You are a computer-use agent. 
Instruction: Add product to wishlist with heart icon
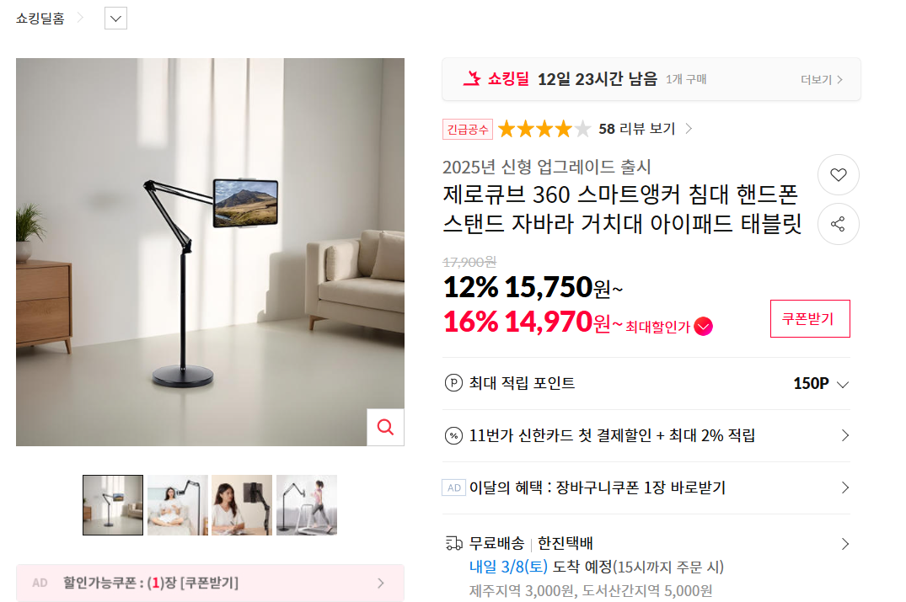[x=838, y=175]
